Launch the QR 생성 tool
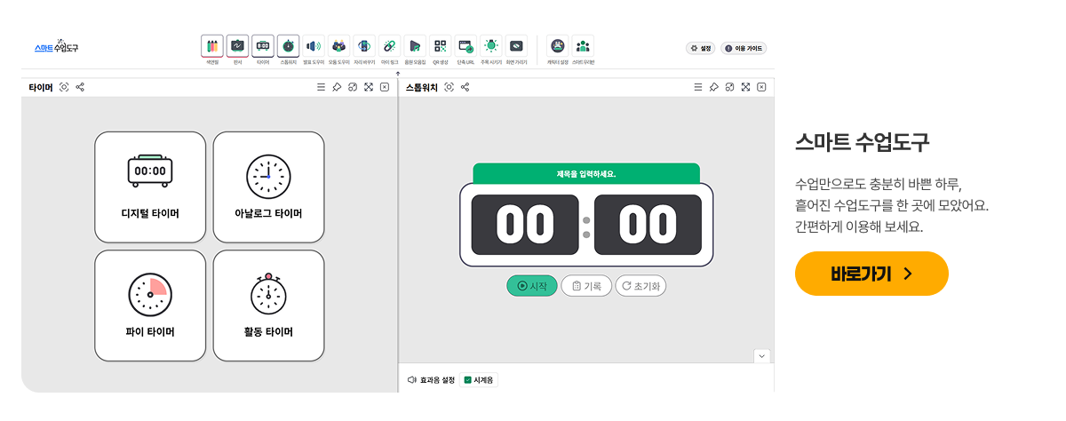This screenshot has height=421, width=1066. point(442,46)
